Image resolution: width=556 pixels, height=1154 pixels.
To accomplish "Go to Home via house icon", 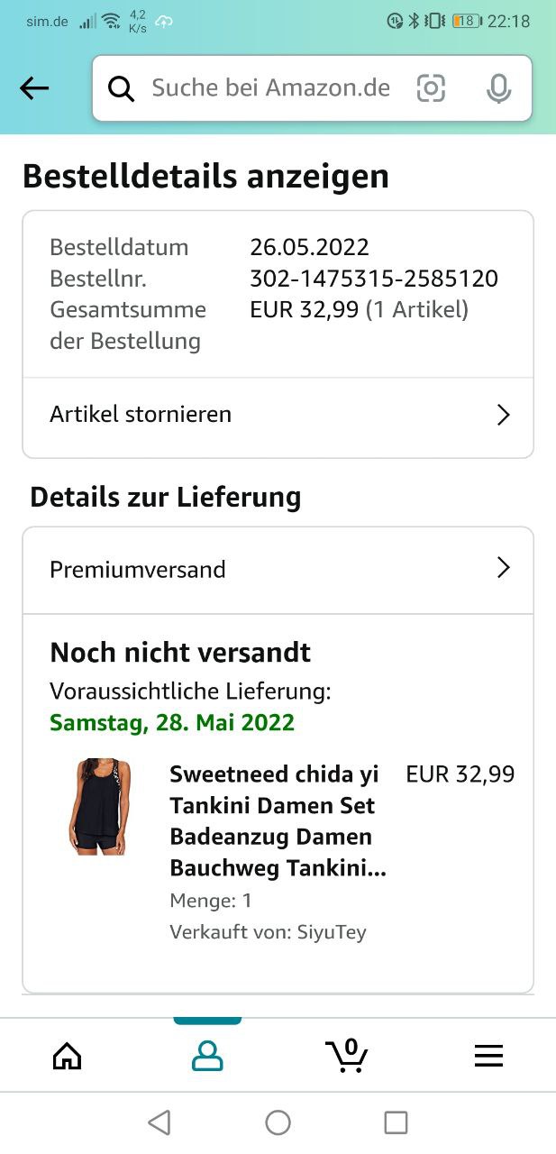I will click(x=68, y=1056).
